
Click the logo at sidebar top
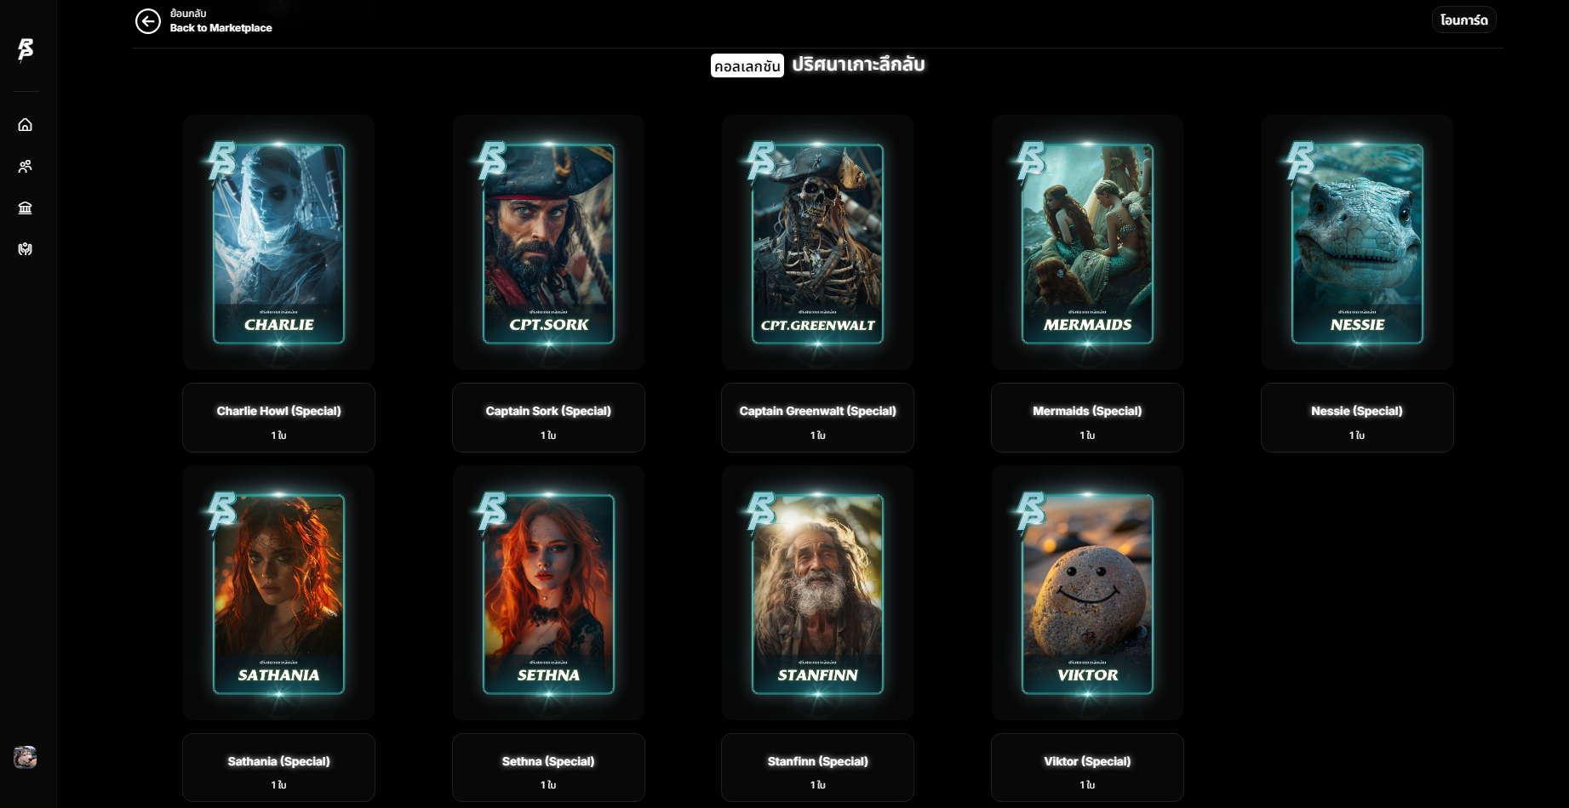point(26,49)
